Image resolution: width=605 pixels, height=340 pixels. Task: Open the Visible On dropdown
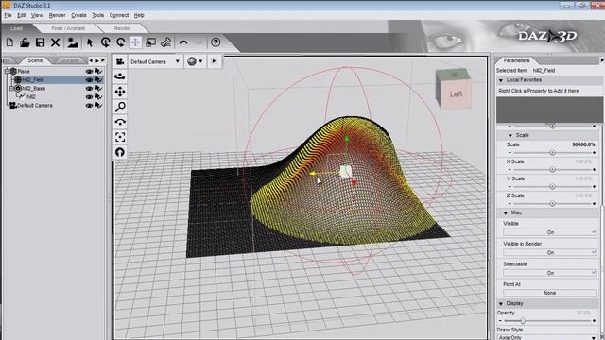(x=550, y=232)
